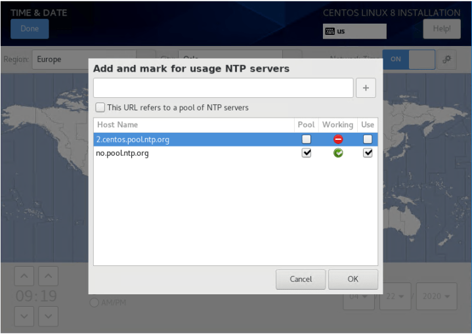Image resolution: width=472 pixels, height=335 pixels.
Task: Enable pool NTP servers URL checkbox
Action: (x=100, y=107)
